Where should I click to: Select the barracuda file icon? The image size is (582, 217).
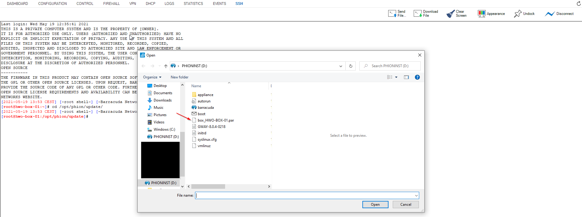pyautogui.click(x=194, y=108)
